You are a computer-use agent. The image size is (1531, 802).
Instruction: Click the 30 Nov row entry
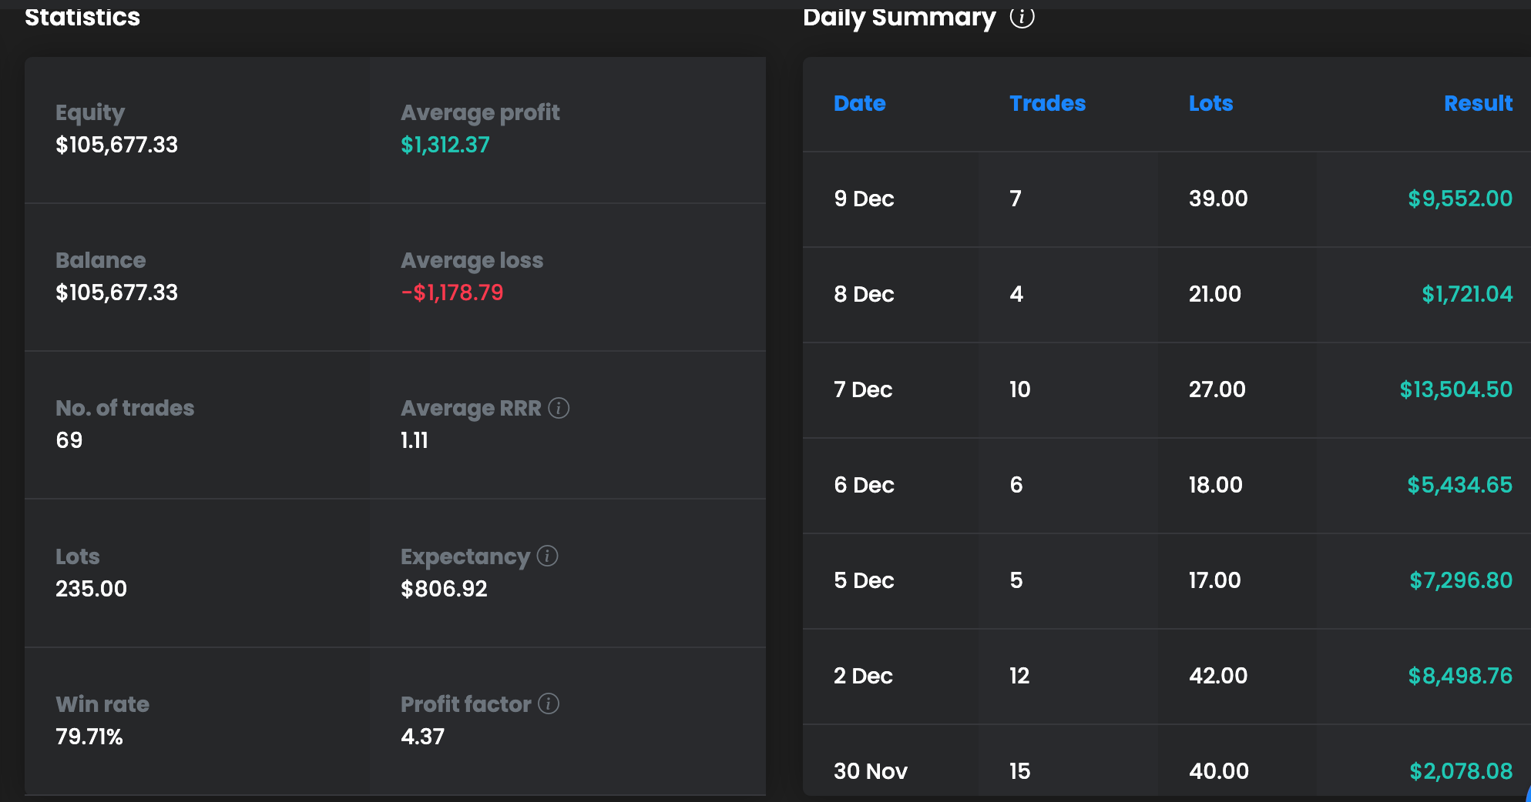(870, 771)
